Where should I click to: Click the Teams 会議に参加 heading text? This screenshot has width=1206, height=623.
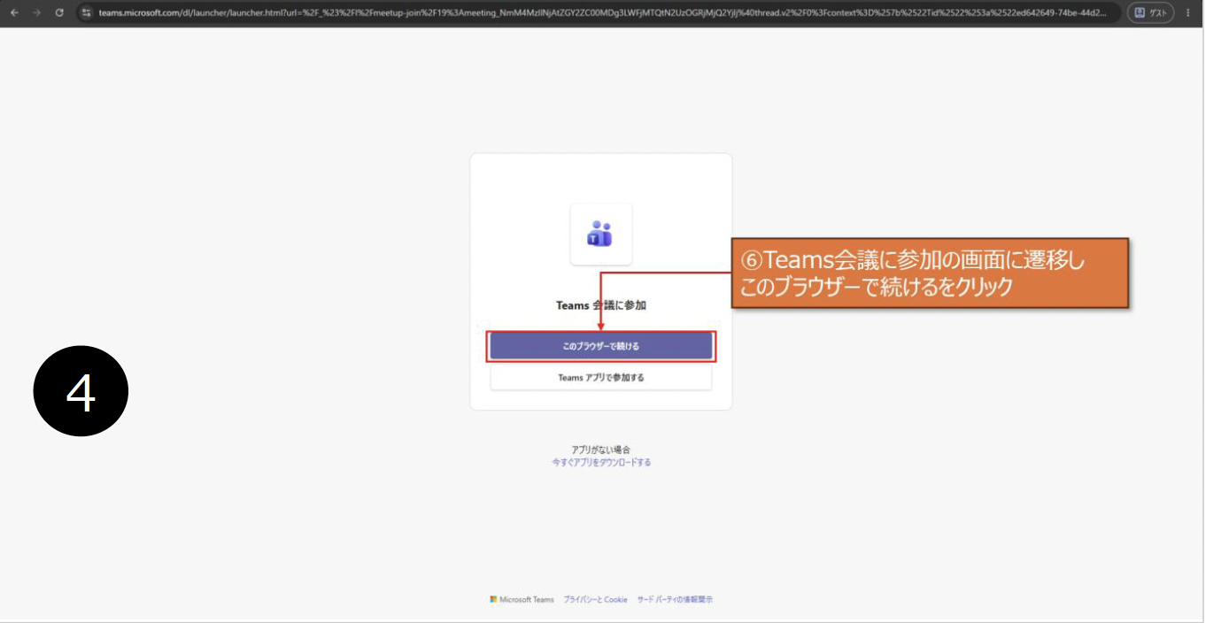[601, 305]
